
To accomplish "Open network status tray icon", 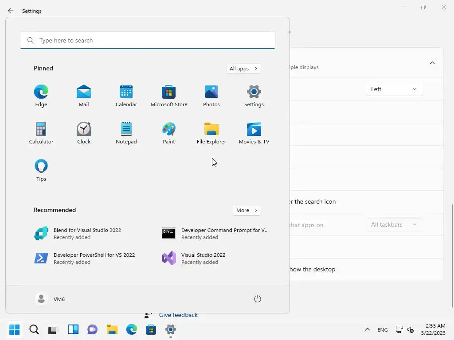I will coord(399,329).
